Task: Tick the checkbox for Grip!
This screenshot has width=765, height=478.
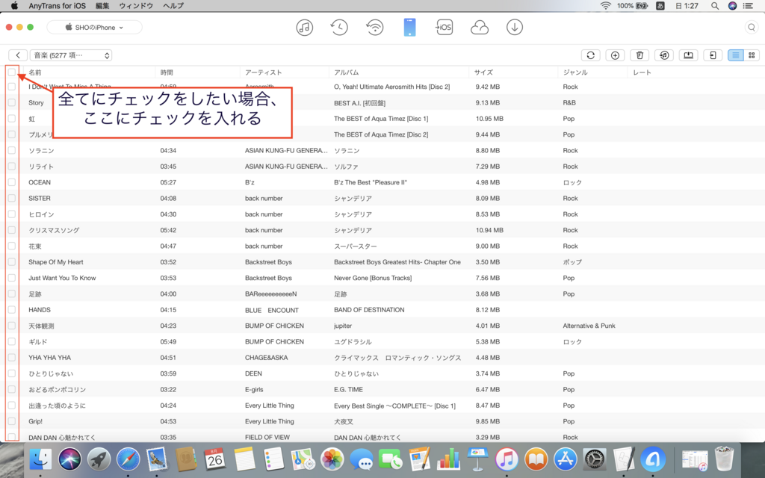Action: pos(12,421)
